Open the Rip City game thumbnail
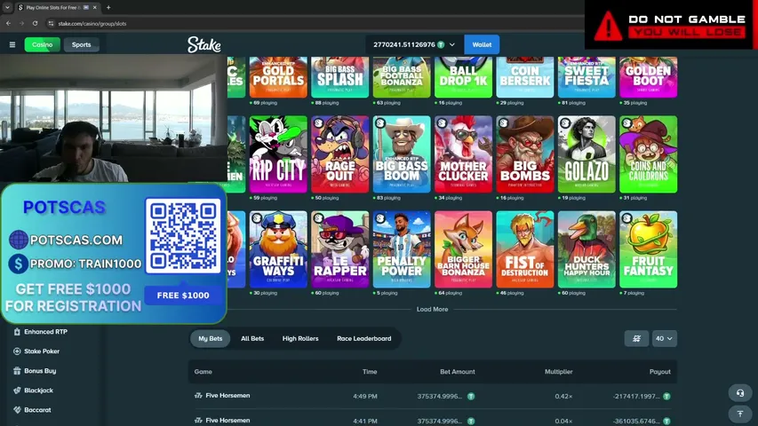 (x=278, y=154)
